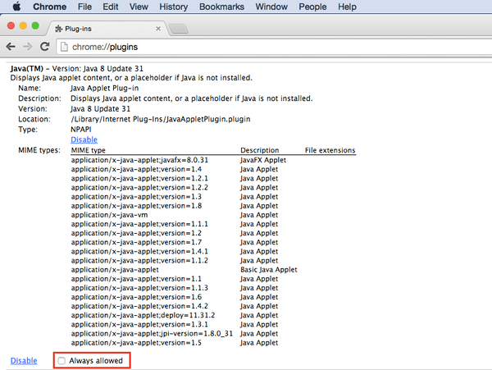The width and height of the screenshot is (492, 370).
Task: Click Java Applet Plug-in name value
Action: [104, 88]
